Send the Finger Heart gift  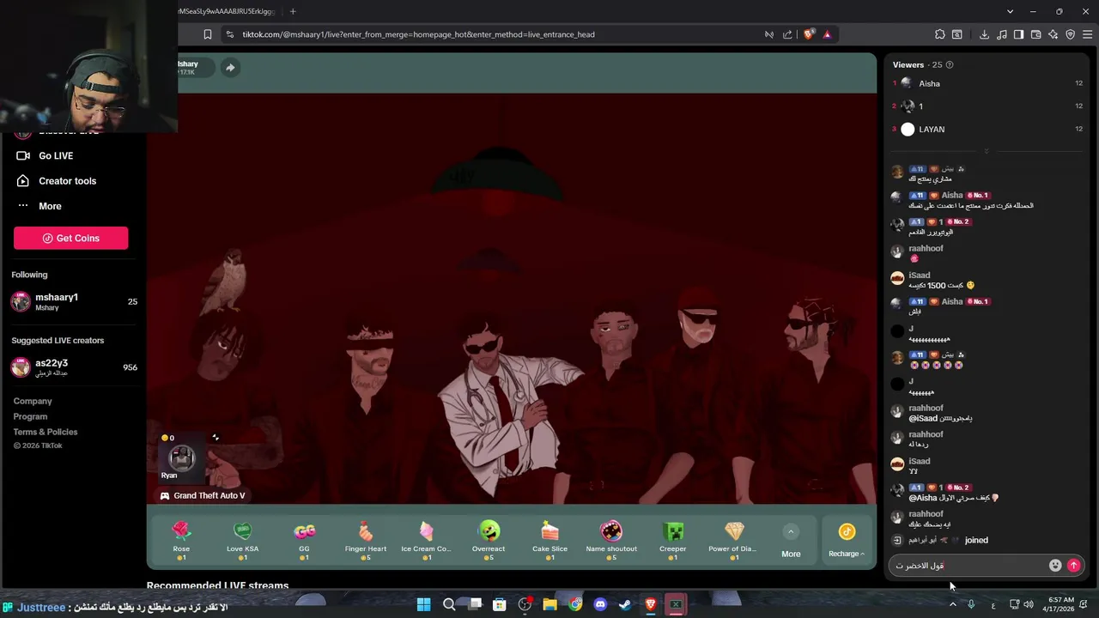click(366, 541)
